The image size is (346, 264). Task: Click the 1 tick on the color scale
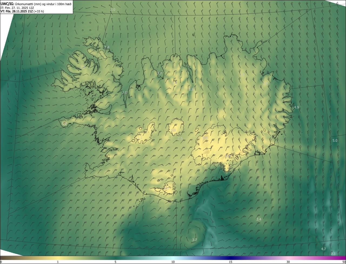(x=58, y=262)
